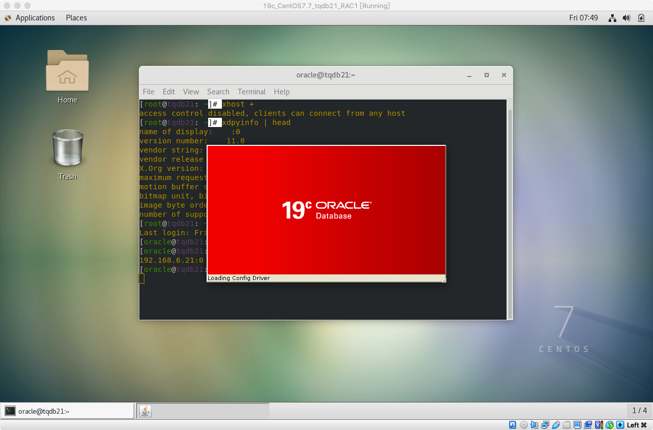
Task: Click the VirtualBox mouse integration icon
Action: click(x=610, y=425)
